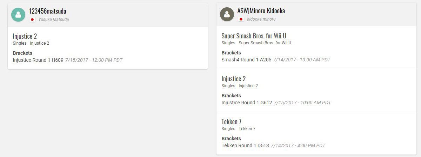Click the Japan flag beside kidooka minoru
The width and height of the screenshot is (421, 157).
pyautogui.click(x=241, y=19)
